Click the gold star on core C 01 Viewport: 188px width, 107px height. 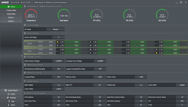coord(58,42)
